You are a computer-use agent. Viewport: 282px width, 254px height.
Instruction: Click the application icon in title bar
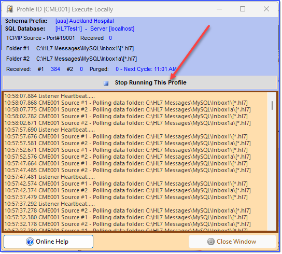coord(10,9)
